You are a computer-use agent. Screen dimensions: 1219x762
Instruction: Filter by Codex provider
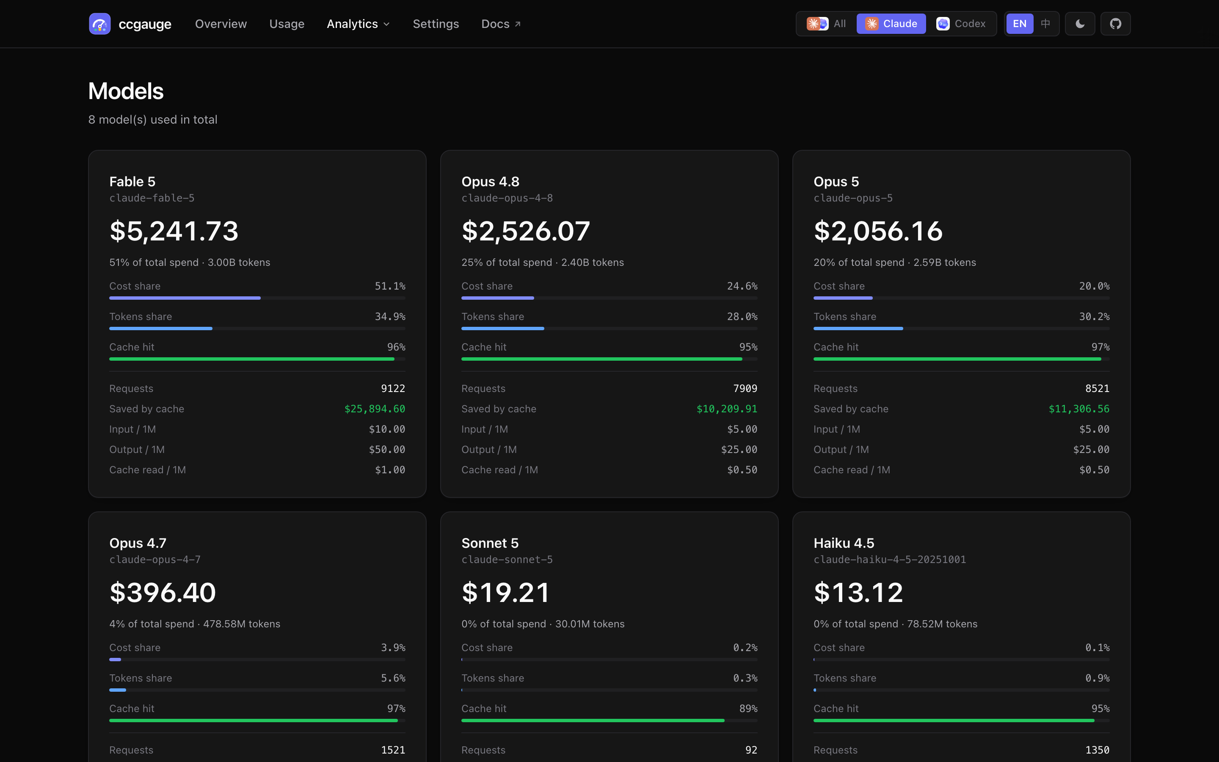coord(961,24)
